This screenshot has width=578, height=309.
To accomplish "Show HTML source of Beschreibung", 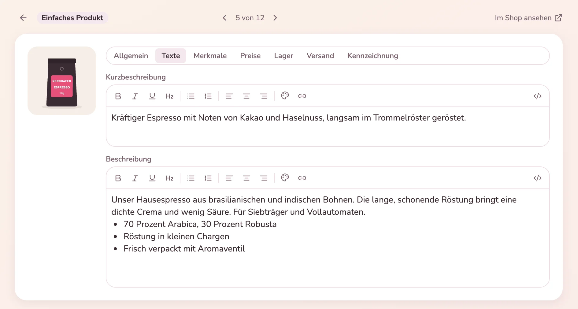I will point(538,178).
